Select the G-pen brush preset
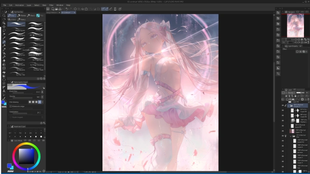This screenshot has width=310, height=174. (x=16, y=24)
